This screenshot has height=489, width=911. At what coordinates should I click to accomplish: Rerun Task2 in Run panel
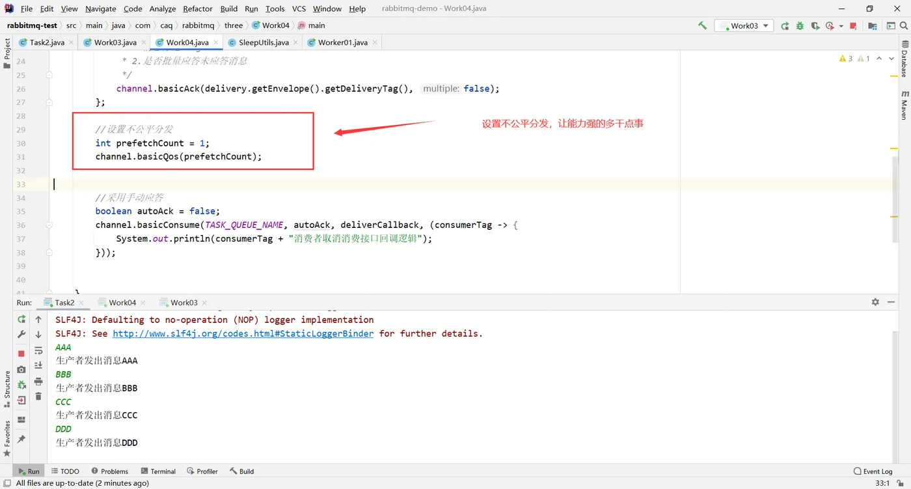(21, 320)
